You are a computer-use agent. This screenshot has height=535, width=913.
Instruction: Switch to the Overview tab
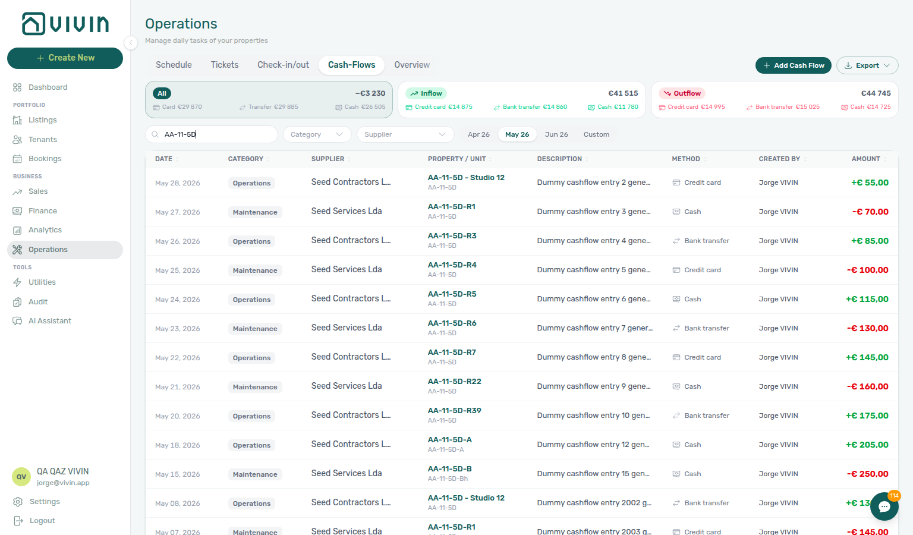coord(412,65)
